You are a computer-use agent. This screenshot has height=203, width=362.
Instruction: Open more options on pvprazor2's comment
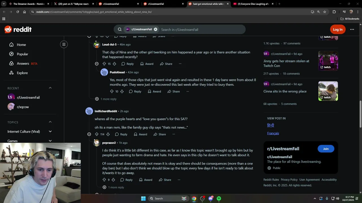[179, 180]
